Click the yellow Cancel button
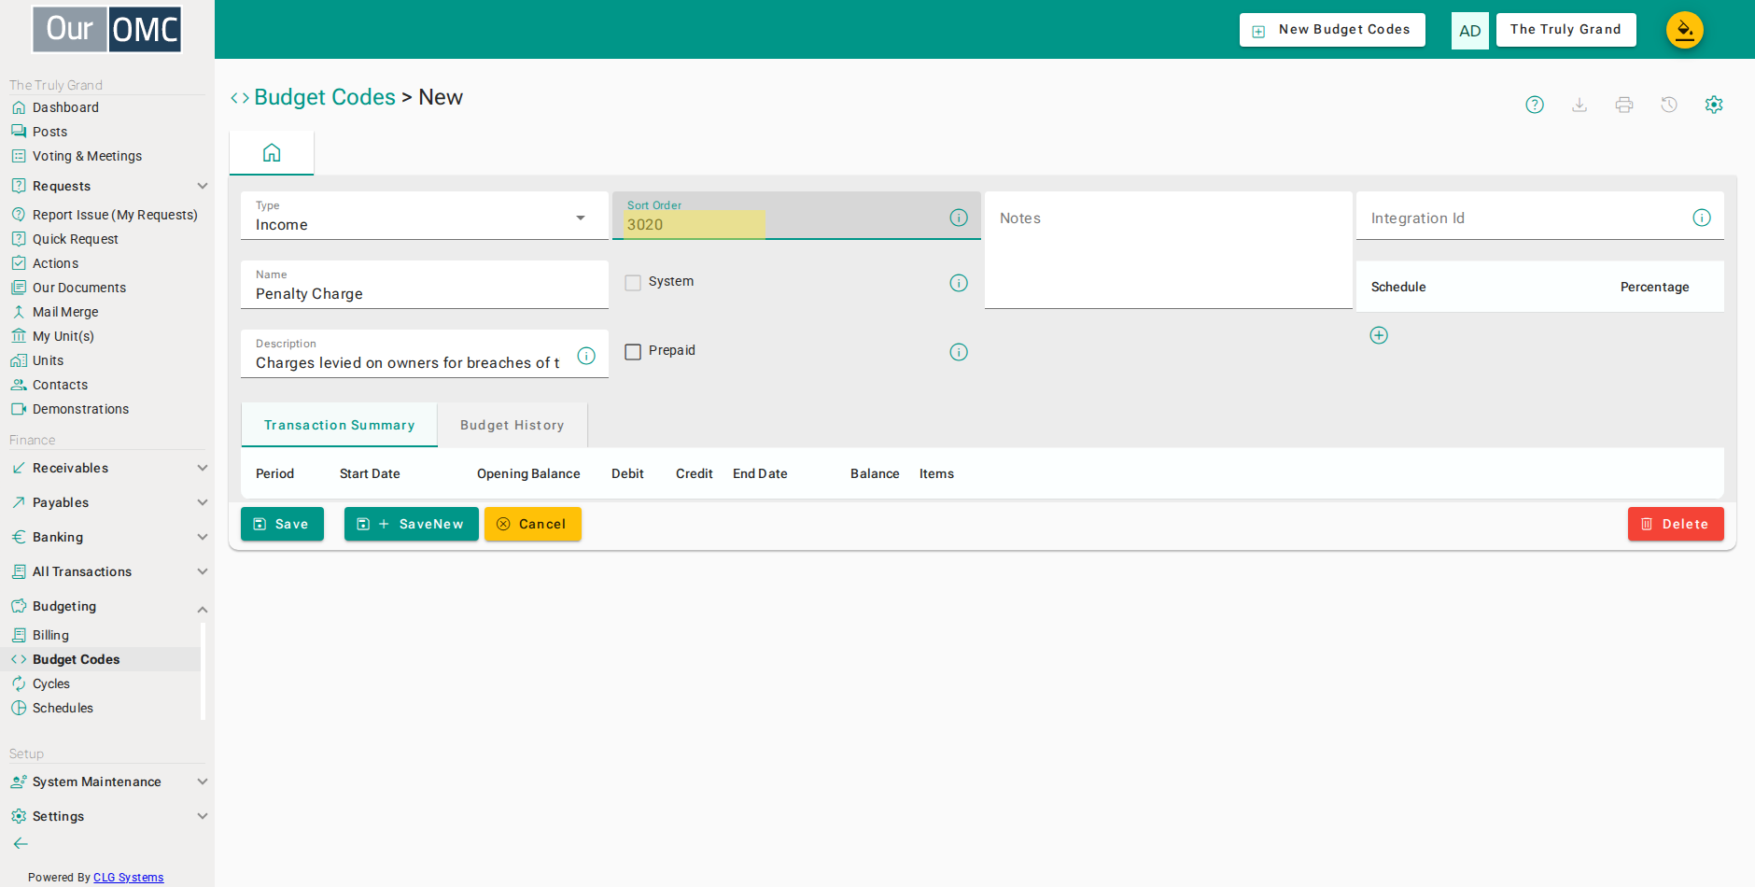The image size is (1755, 887). tap(533, 524)
